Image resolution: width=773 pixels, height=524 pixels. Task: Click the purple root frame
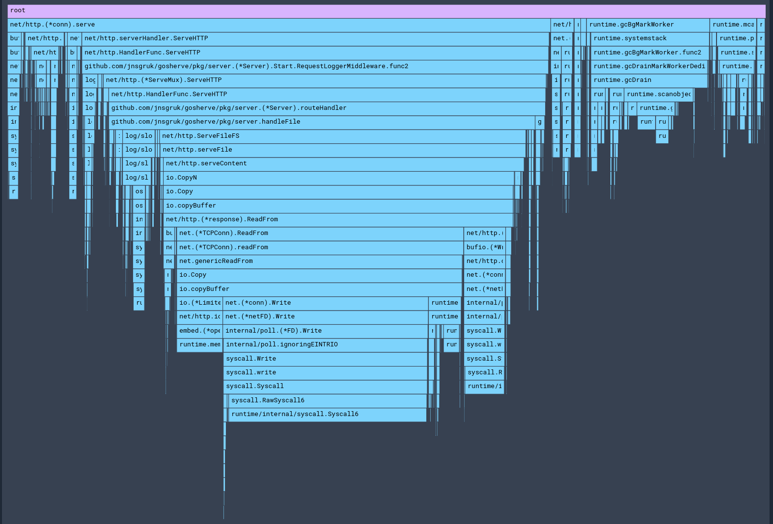pyautogui.click(x=386, y=11)
